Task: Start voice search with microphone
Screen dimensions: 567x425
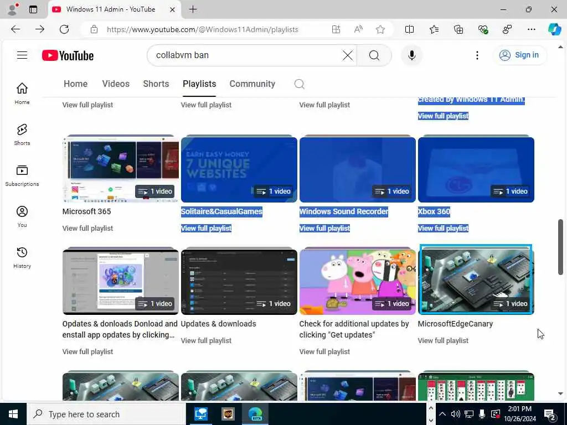Action: tap(411, 55)
